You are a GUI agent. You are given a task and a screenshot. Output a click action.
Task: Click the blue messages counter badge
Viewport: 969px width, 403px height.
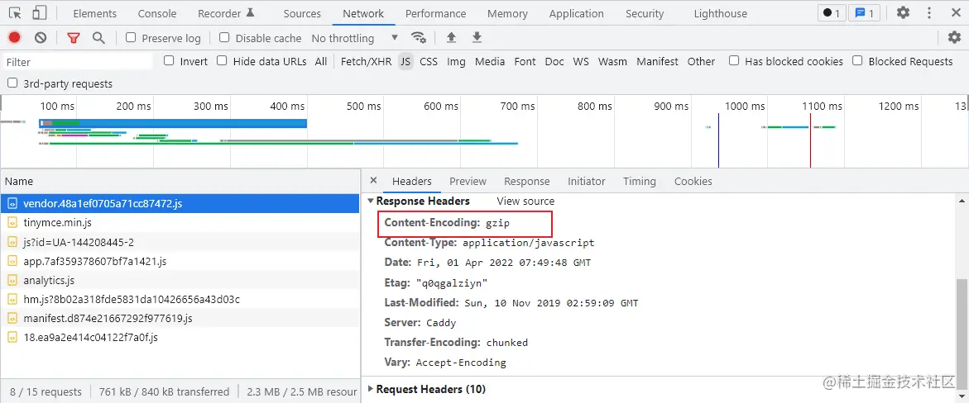pos(864,13)
